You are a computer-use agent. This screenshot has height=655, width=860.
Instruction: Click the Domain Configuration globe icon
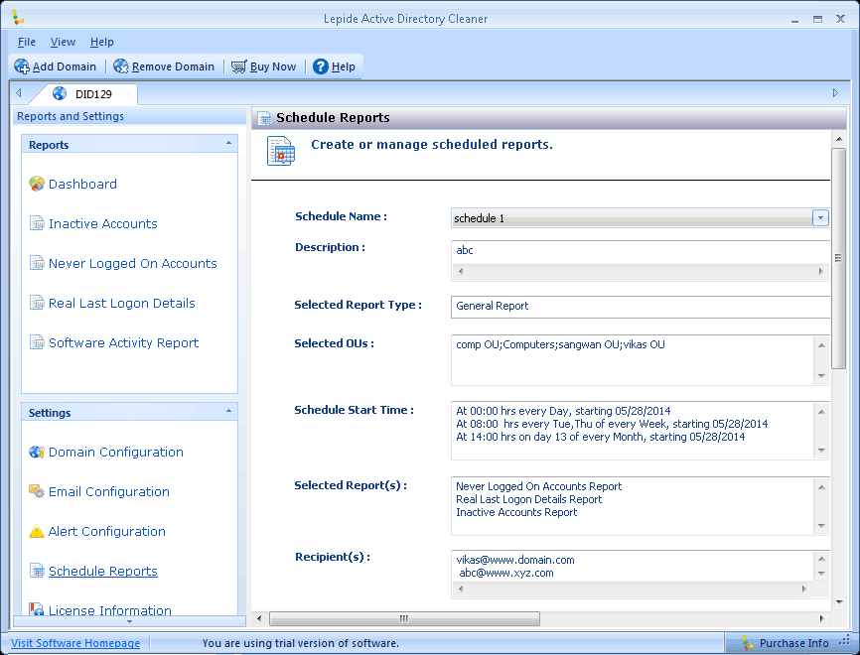37,452
